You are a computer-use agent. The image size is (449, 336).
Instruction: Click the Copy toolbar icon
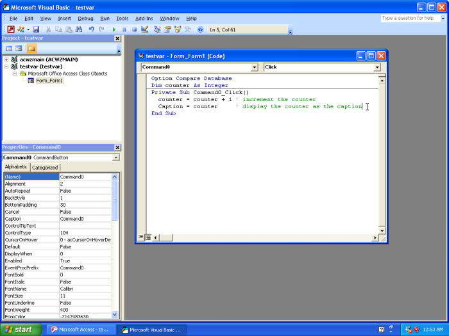58,29
